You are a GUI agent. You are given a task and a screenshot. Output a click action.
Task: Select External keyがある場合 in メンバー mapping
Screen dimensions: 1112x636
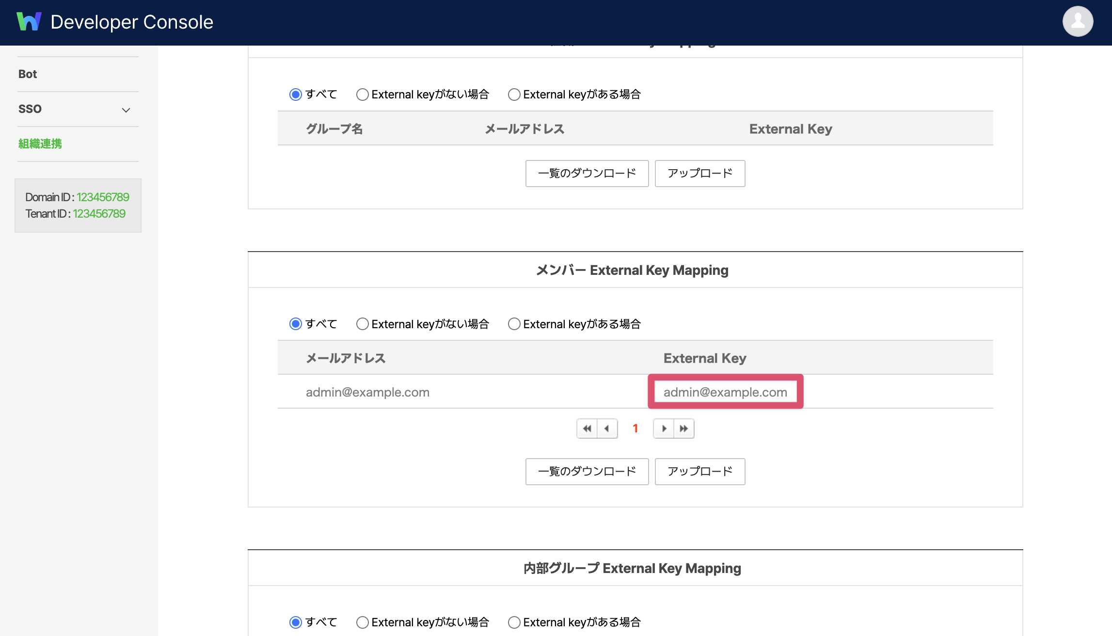[x=514, y=324]
